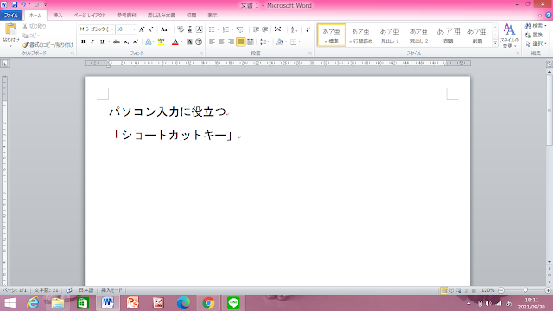This screenshot has height=311, width=553.
Task: Switch to the Mailings tab
Action: tap(162, 16)
